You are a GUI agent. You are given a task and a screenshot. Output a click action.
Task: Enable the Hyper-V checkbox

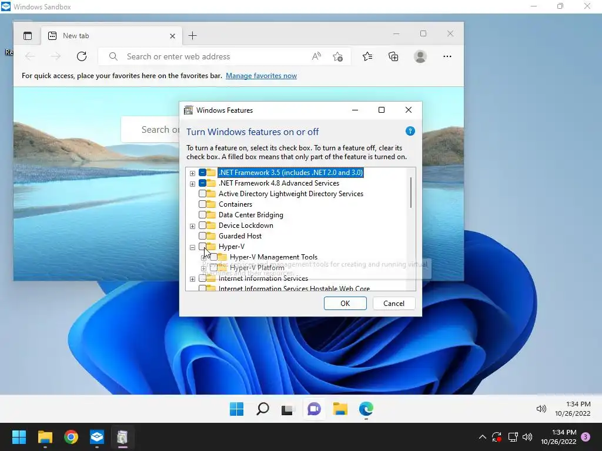[202, 247]
